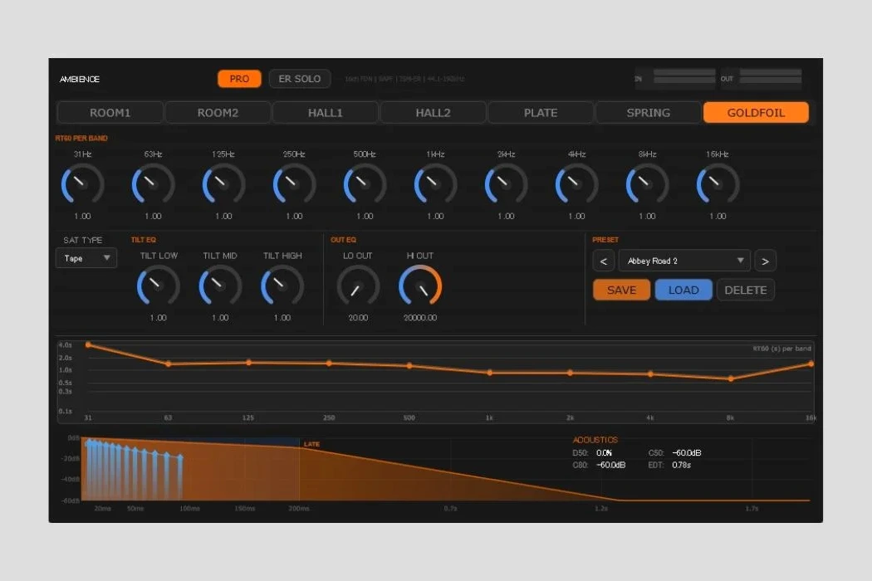This screenshot has width=872, height=581.
Task: Click the 4kHz RT60 knob
Action: [576, 184]
